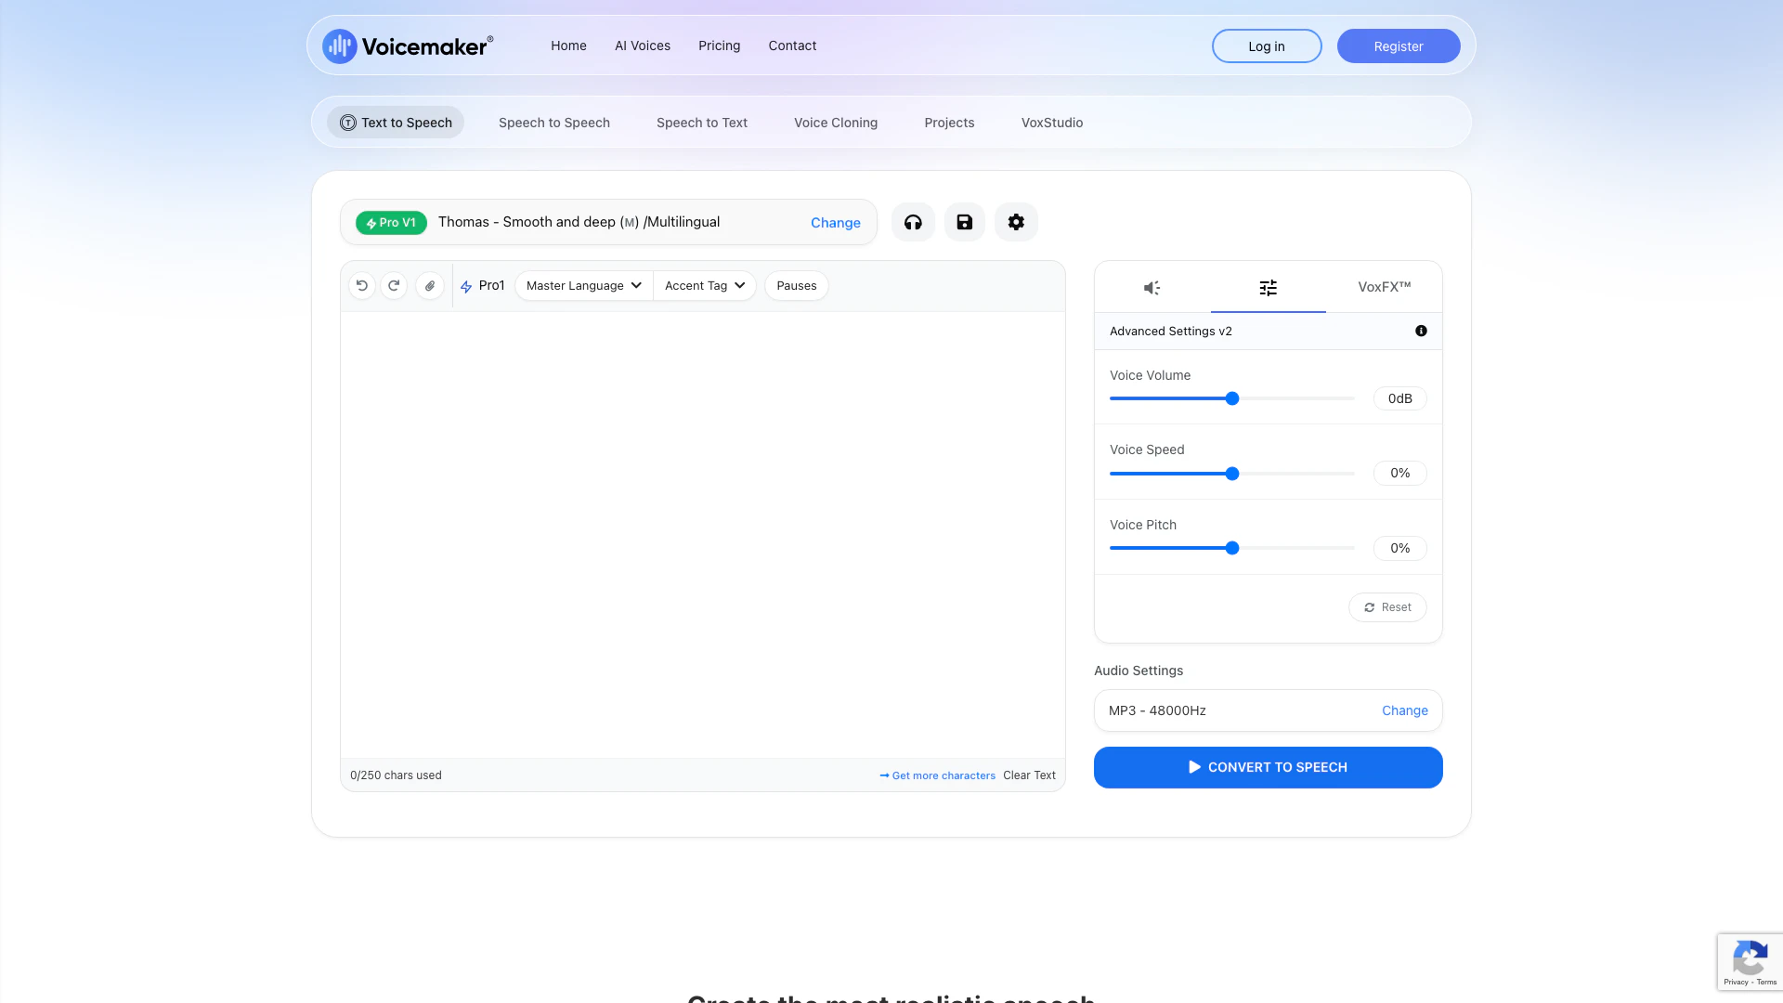The width and height of the screenshot is (1783, 1003).
Task: Click the redo arrow icon
Action: pyautogui.click(x=394, y=286)
